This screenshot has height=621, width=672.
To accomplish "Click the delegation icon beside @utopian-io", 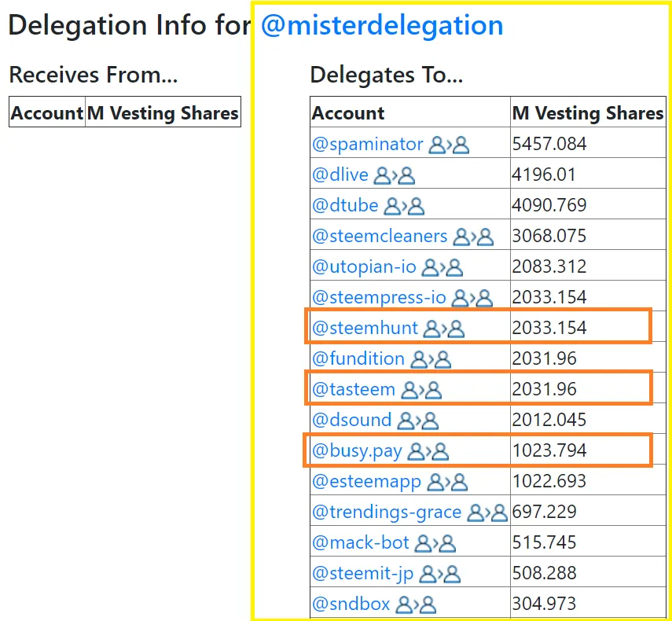I will 442,267.
